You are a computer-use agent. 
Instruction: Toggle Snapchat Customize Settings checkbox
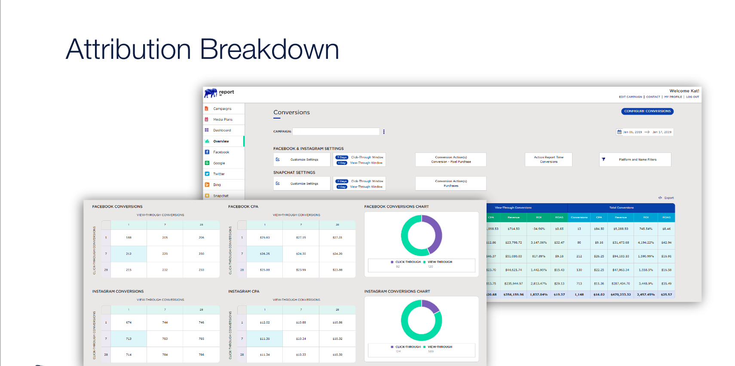[278, 183]
